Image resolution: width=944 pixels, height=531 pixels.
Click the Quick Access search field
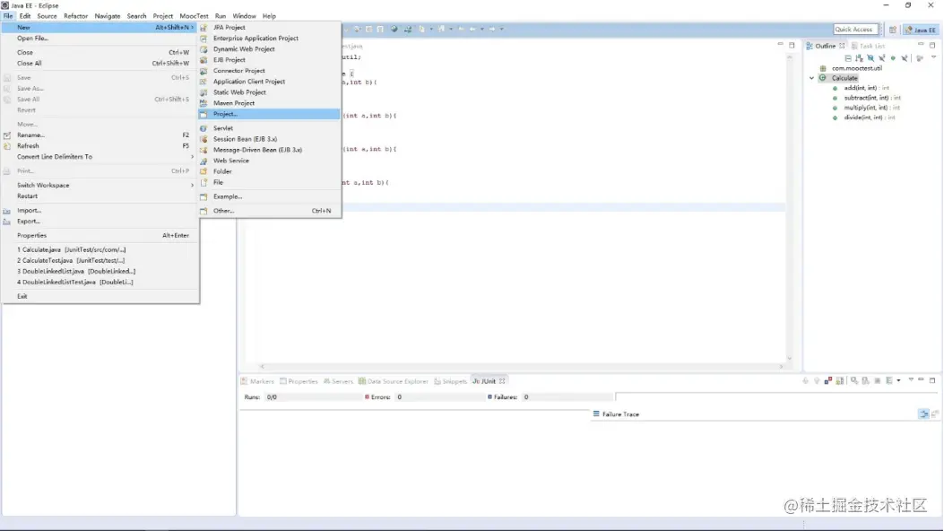855,30
